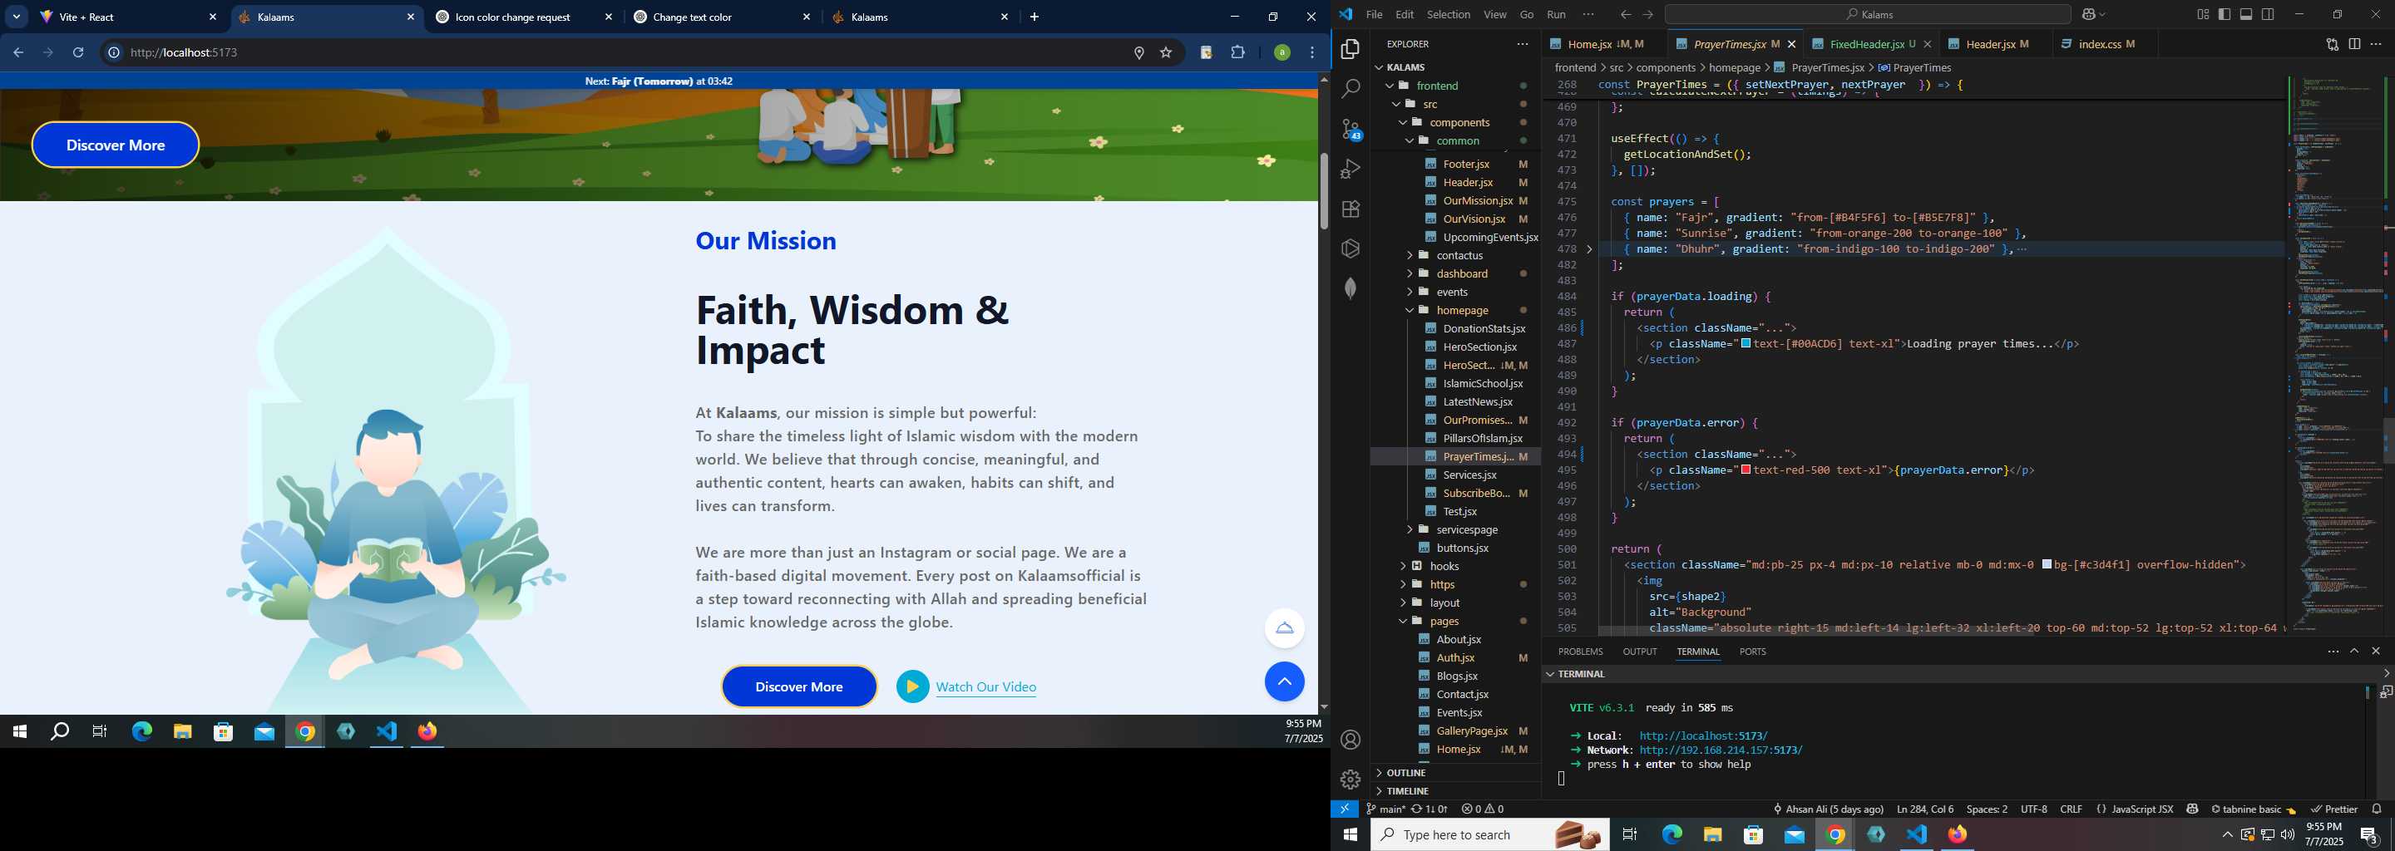
Task: Click the play icon next to Watch Our Video
Action: [x=912, y=686]
